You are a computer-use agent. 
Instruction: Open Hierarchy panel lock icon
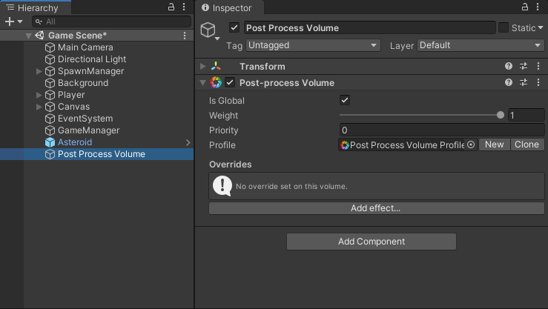click(171, 7)
